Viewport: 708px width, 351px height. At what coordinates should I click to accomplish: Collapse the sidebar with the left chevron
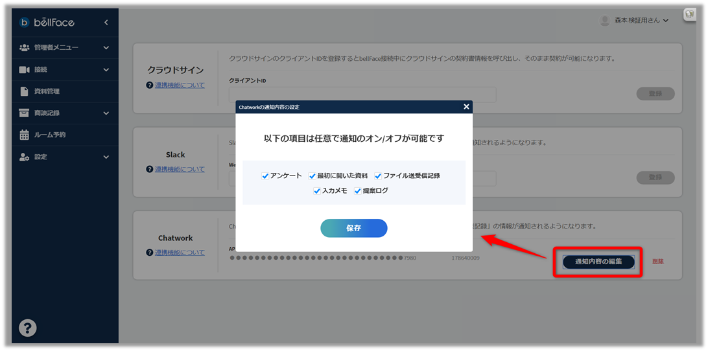(106, 22)
